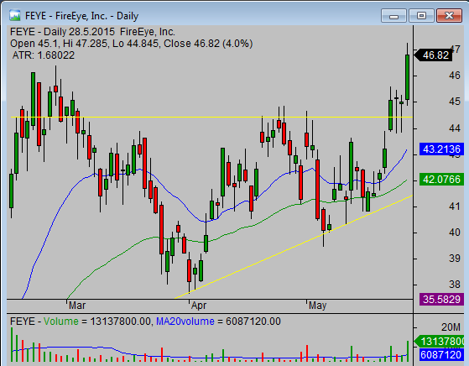The height and width of the screenshot is (366, 469).
Task: Click the tallest green volume bar at far left
Action: [12, 344]
